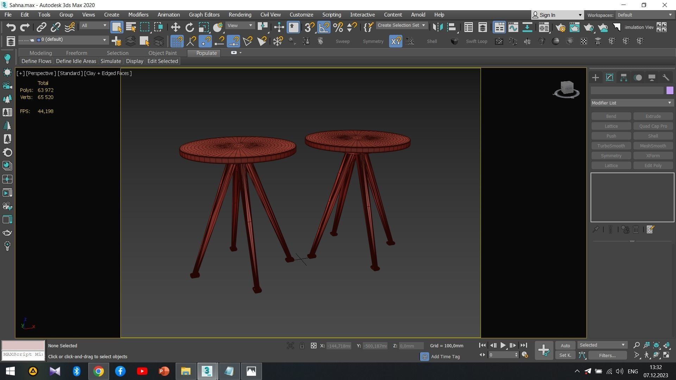Open the Render Setup teapot icon
The width and height of the screenshot is (676, 380).
[561, 27]
